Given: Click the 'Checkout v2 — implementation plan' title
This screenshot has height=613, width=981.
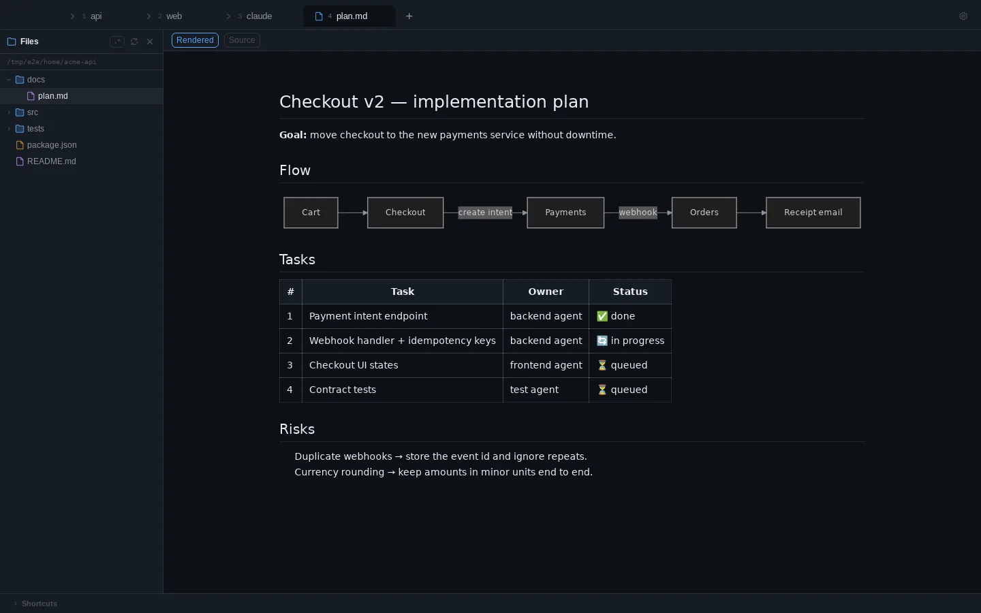Looking at the screenshot, I should click(x=434, y=101).
